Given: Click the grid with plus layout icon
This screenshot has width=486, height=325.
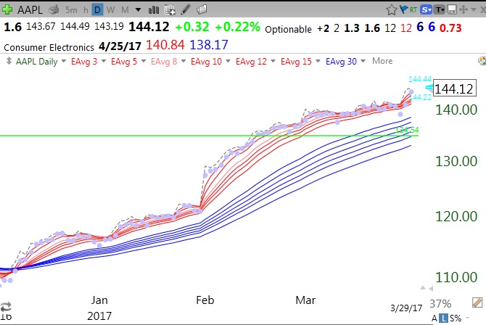Looking at the screenshot, I should (170, 10).
